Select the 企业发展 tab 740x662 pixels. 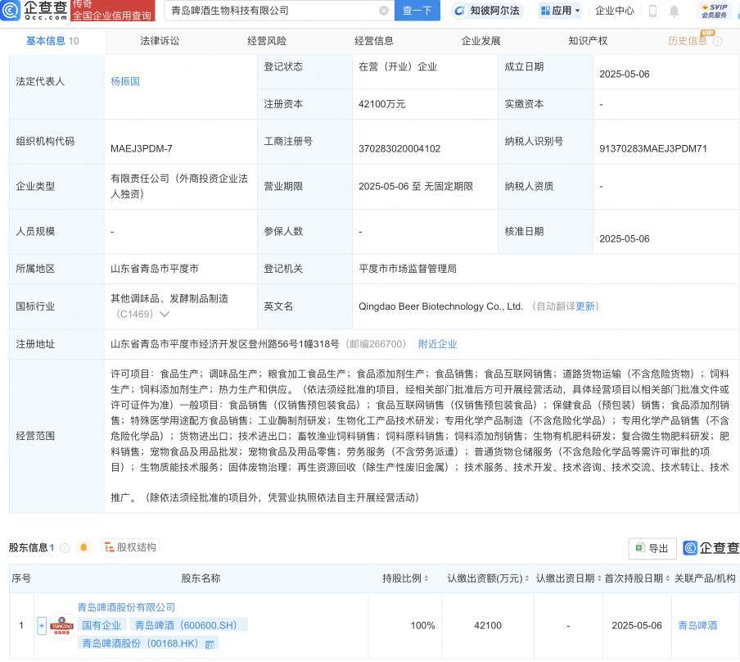point(481,41)
